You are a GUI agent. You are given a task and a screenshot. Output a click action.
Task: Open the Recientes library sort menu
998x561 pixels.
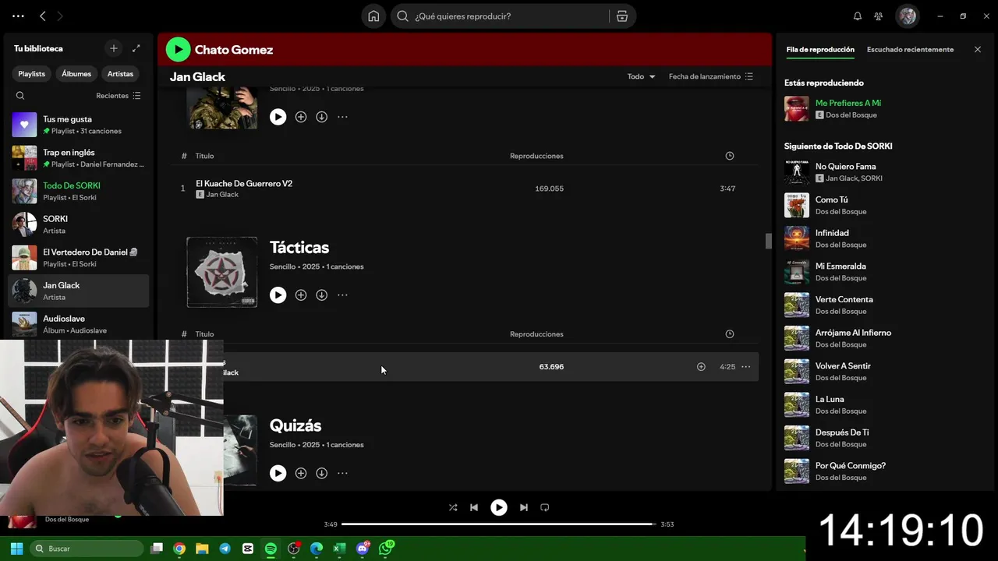click(x=119, y=96)
